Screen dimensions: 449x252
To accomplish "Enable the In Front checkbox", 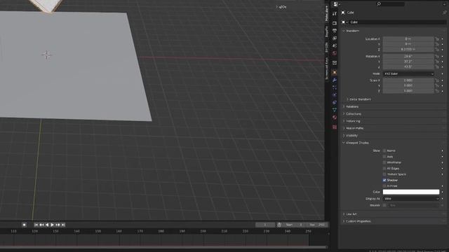I will click(384, 186).
